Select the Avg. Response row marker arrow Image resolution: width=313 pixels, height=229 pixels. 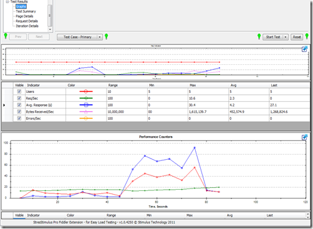pos(4,105)
